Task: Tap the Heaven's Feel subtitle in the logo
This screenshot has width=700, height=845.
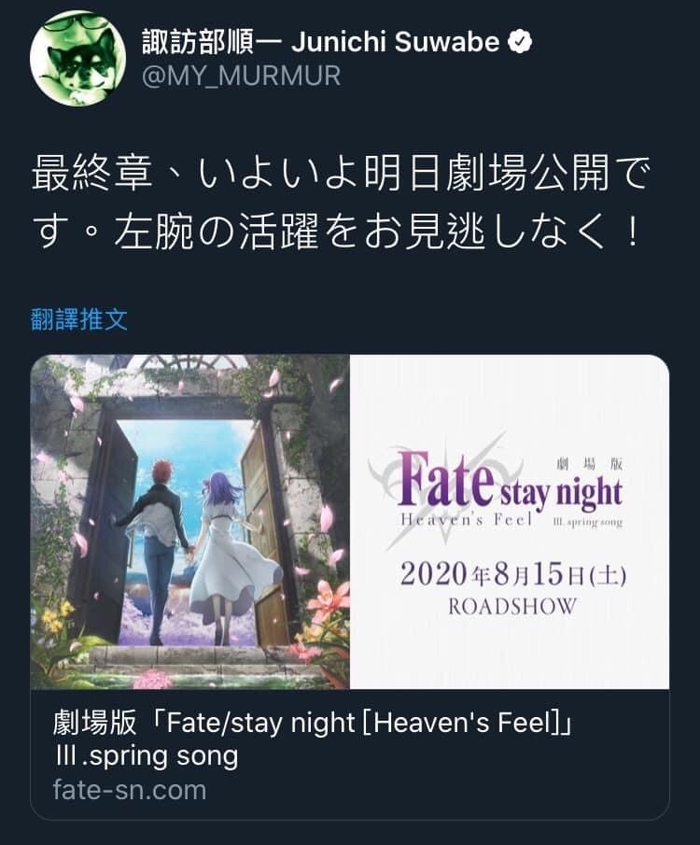Action: [466, 520]
